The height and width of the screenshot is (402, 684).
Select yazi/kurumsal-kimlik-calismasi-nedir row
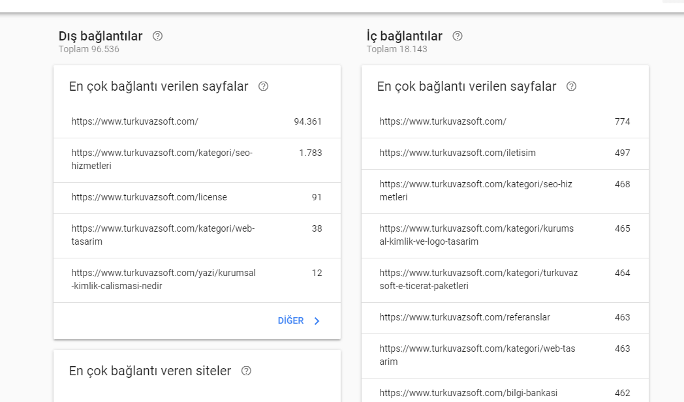[x=197, y=281]
